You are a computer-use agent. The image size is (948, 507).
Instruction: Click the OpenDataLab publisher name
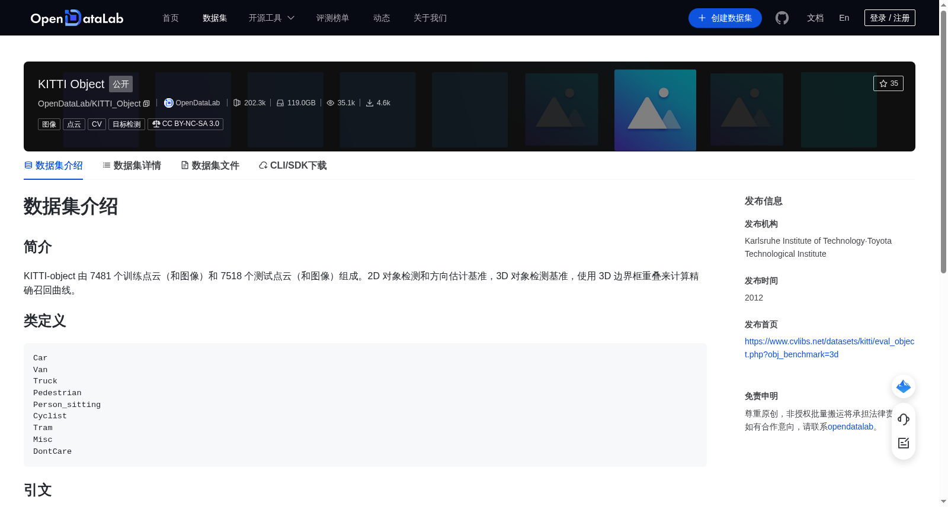pos(198,103)
